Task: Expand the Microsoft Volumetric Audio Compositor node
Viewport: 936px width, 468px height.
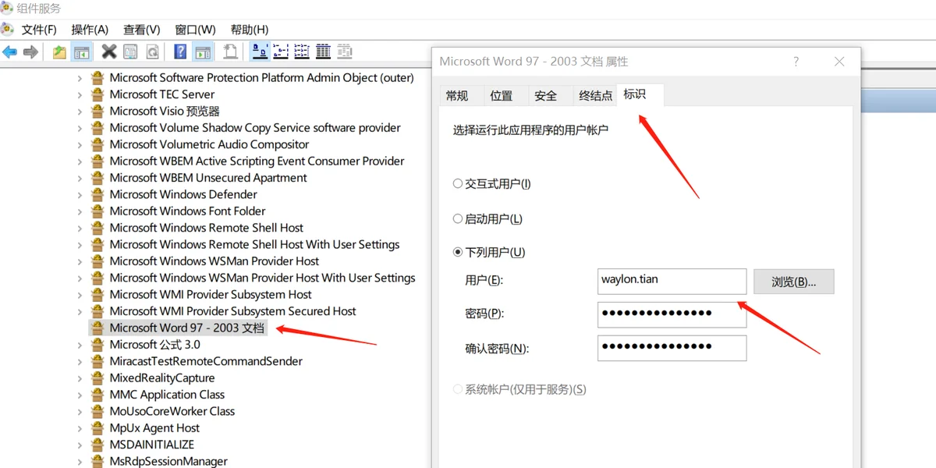Action: coord(80,144)
